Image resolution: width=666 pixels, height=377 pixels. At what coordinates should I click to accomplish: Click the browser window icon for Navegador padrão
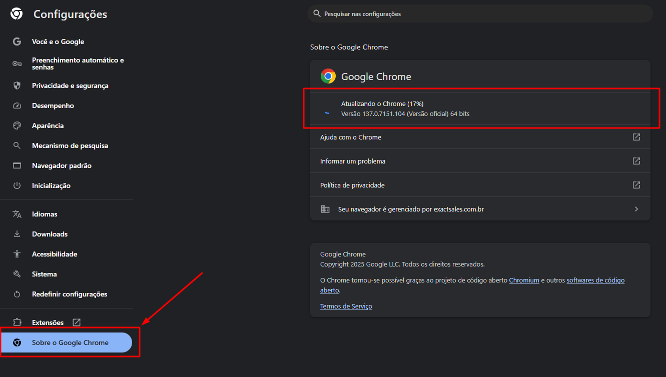(x=17, y=165)
